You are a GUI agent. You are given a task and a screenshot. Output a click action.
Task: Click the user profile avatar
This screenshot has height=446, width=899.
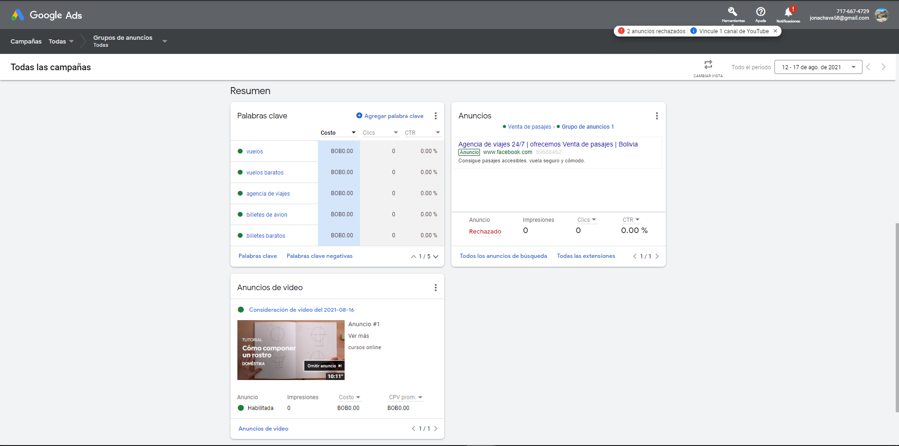click(882, 15)
